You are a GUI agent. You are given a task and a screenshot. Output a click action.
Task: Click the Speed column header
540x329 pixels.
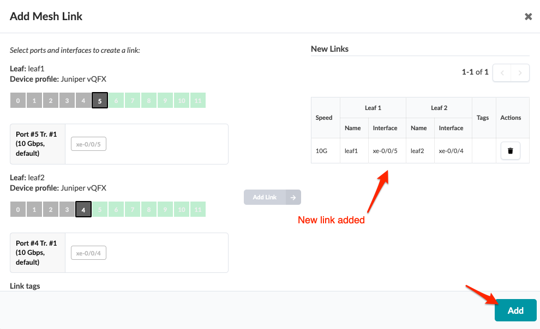click(324, 118)
